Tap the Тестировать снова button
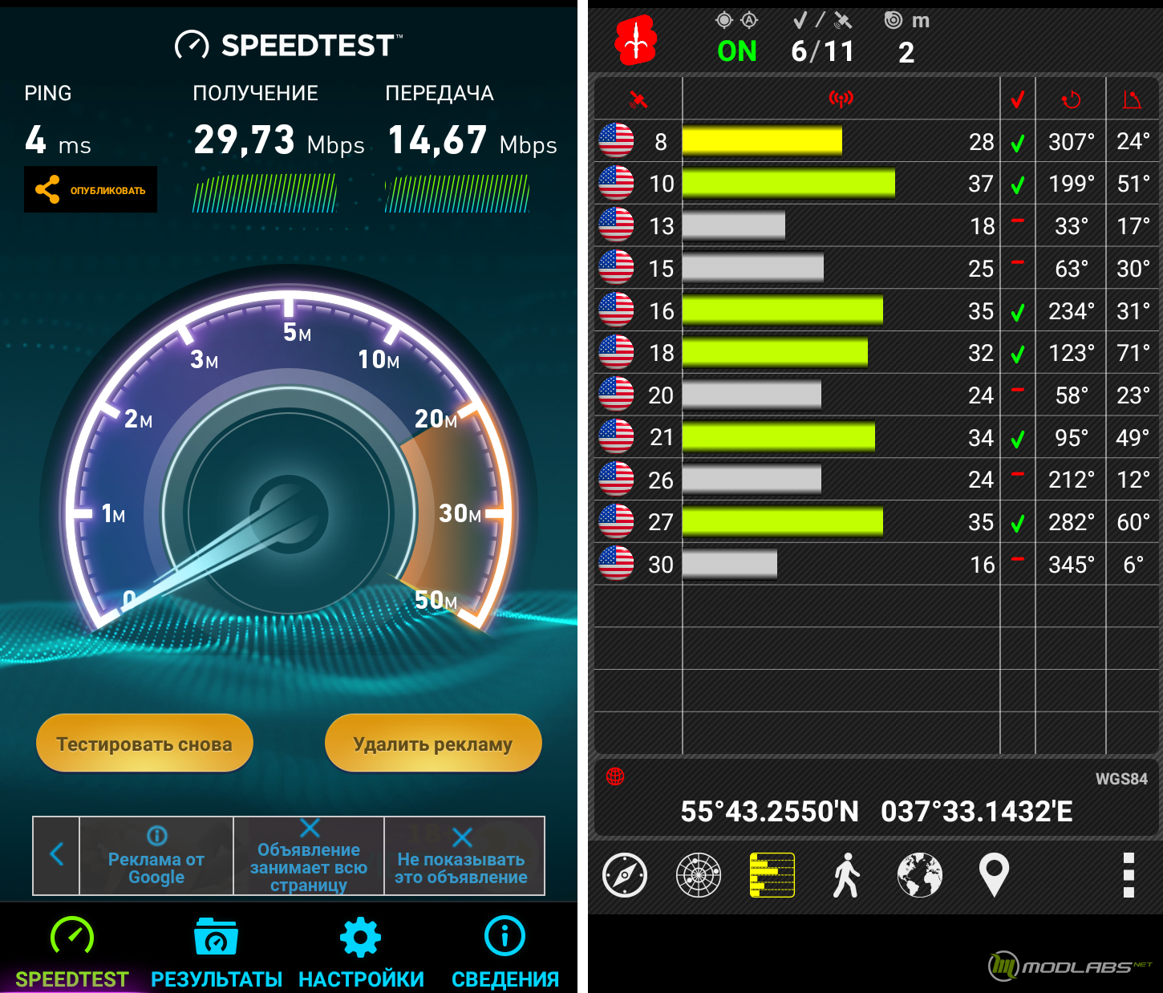The image size is (1163, 993). point(144,744)
